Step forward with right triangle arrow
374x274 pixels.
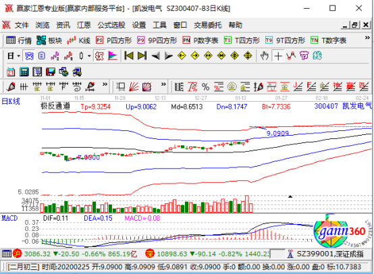click(169, 56)
